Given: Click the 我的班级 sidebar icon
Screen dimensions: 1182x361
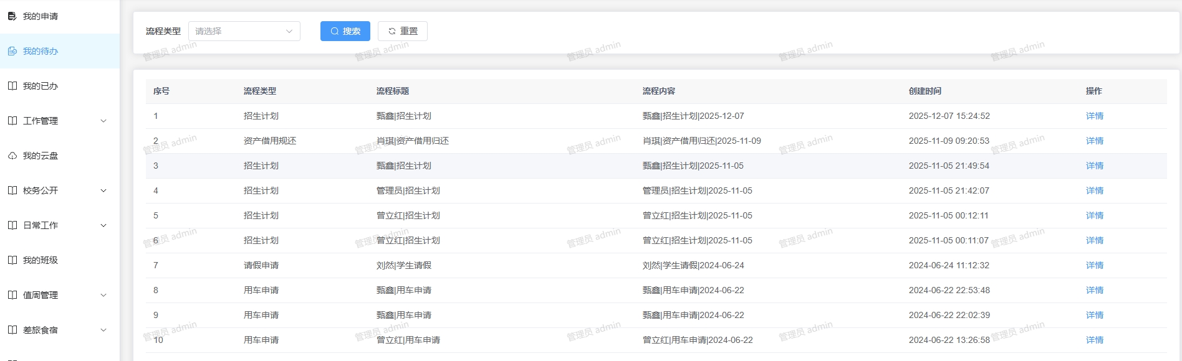Looking at the screenshot, I should click(12, 260).
